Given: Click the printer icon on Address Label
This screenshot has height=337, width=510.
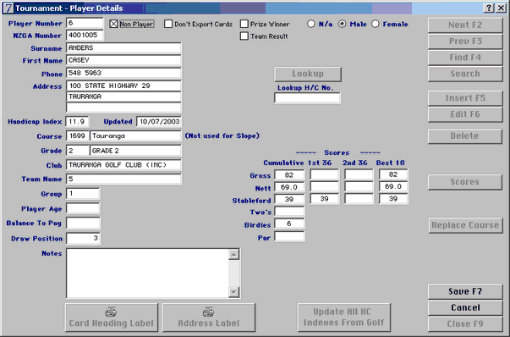Looking at the screenshot, I should tap(209, 312).
